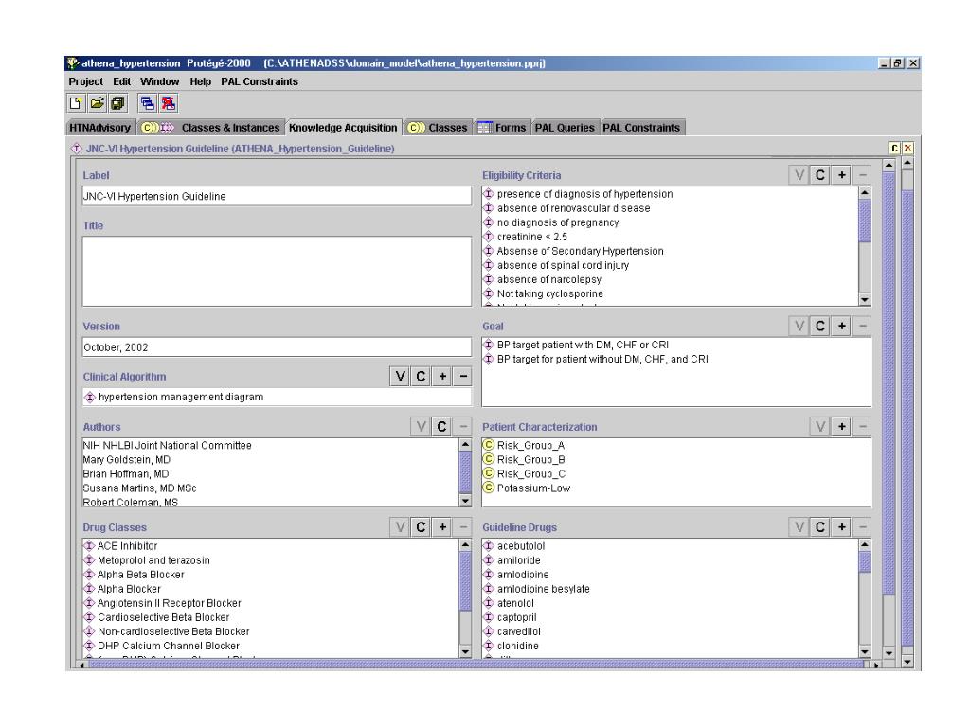This screenshot has height=727, width=970.
Task: Click the minus button for Clinical Algorithm
Action: (462, 376)
